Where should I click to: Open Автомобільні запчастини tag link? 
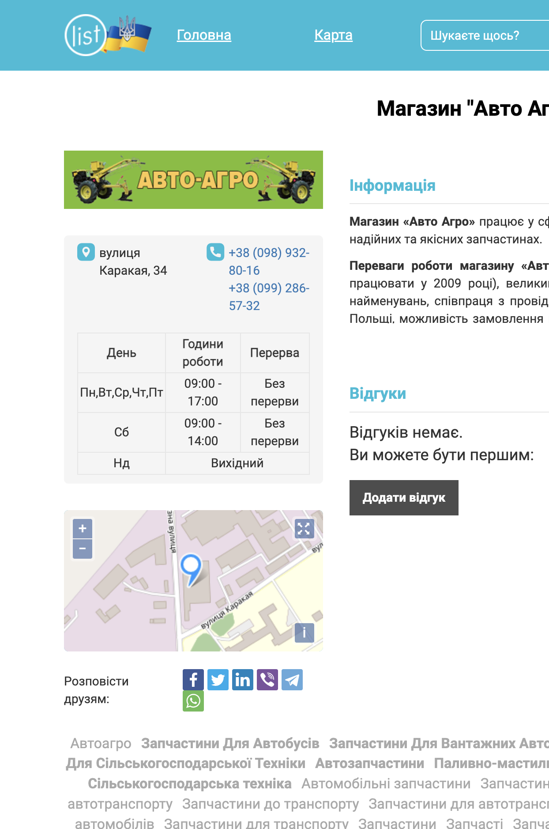386,784
